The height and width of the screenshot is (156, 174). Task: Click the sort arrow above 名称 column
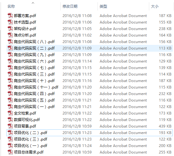[33, 3]
